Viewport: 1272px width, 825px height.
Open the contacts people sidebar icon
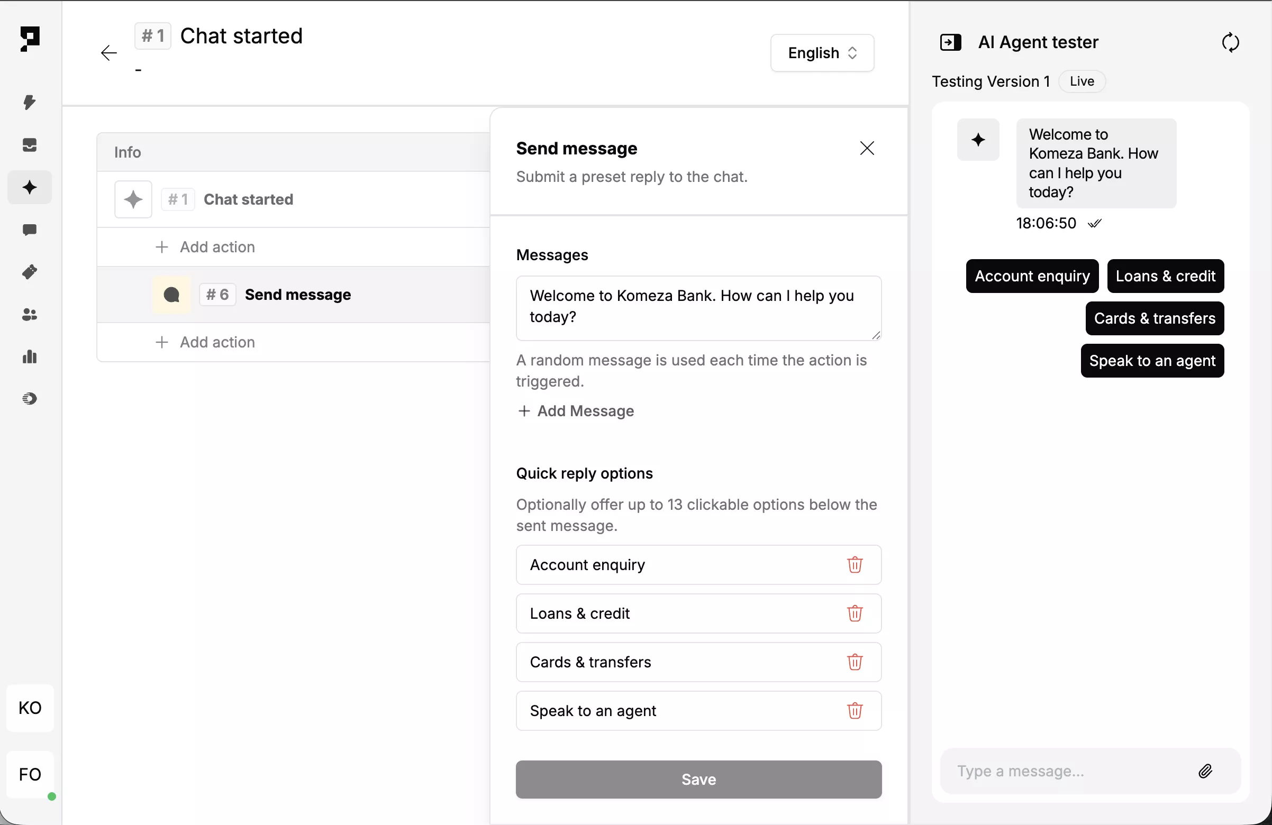tap(30, 315)
